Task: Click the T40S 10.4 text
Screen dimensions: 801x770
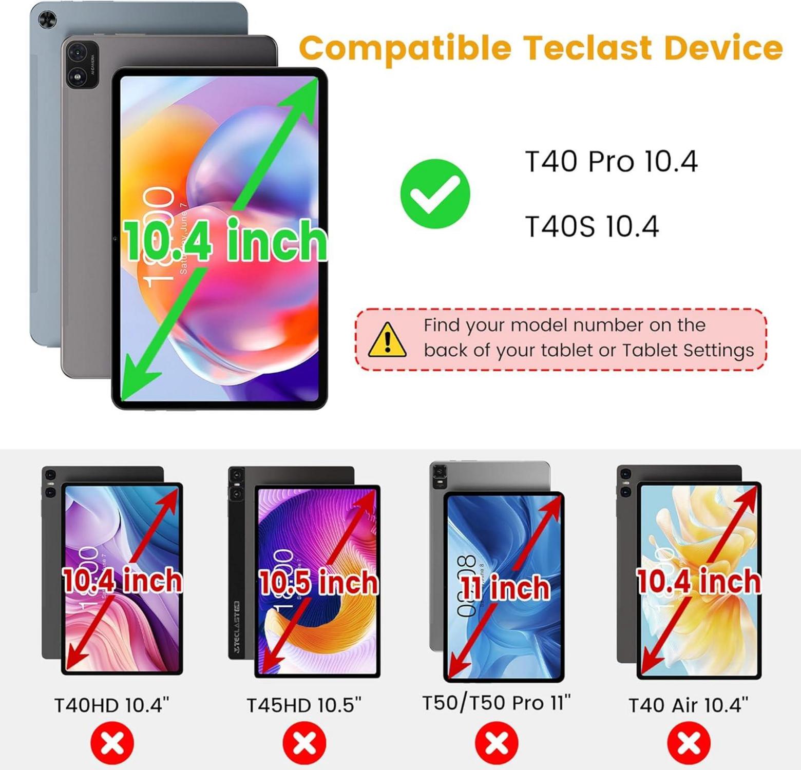Action: pos(592,226)
